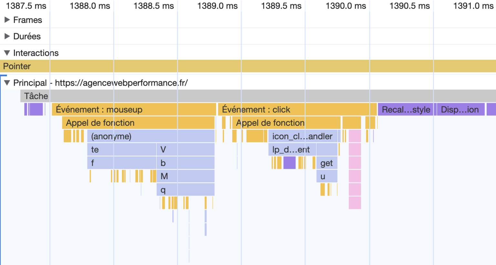
Task: Expand the Frames track
Action: pyautogui.click(x=7, y=20)
